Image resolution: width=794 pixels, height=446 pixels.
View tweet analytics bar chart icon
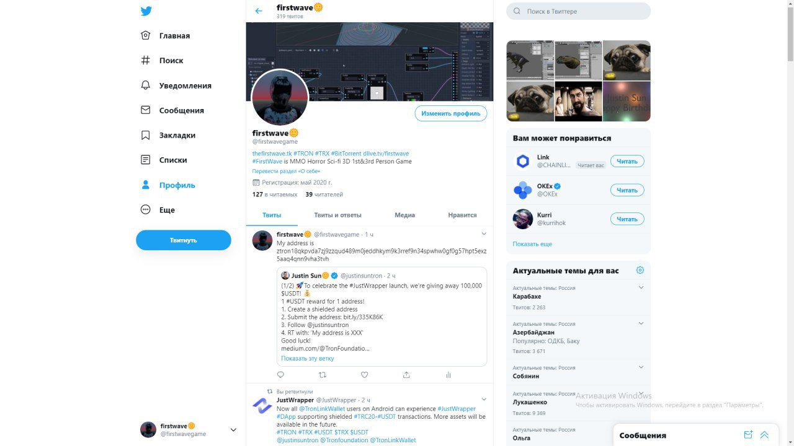448,375
